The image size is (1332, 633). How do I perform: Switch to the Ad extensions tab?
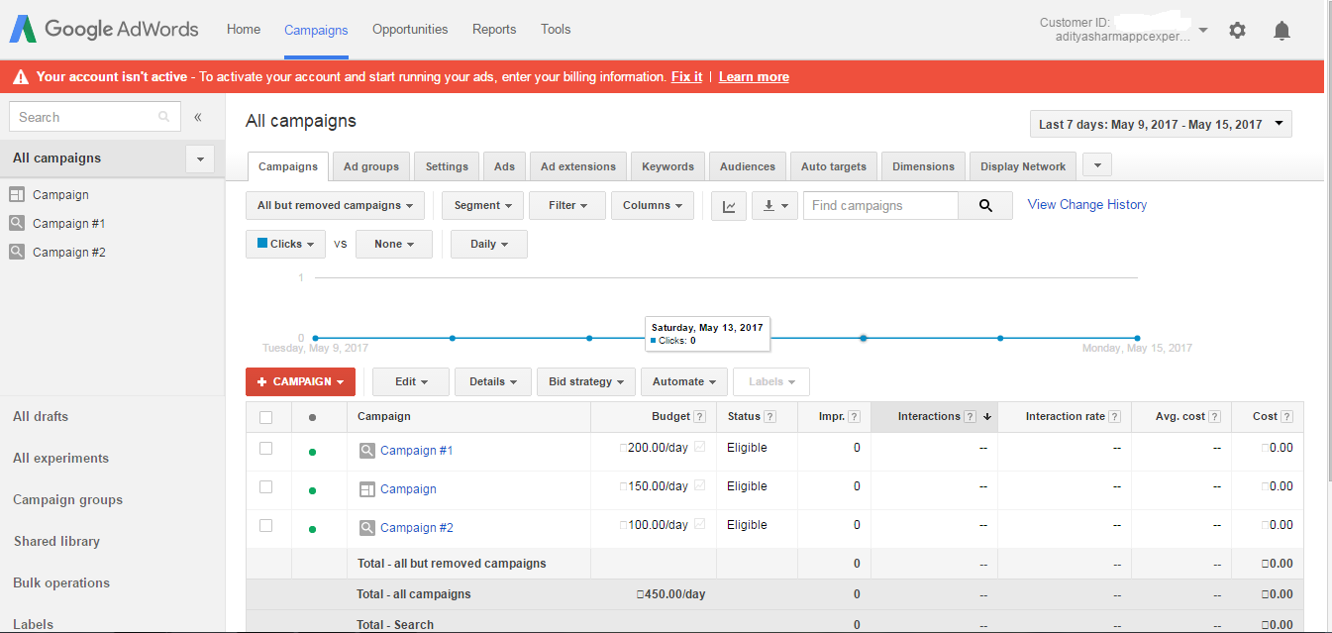(x=578, y=166)
